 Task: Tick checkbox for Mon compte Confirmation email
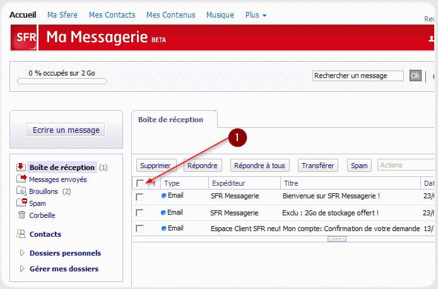[139, 229]
